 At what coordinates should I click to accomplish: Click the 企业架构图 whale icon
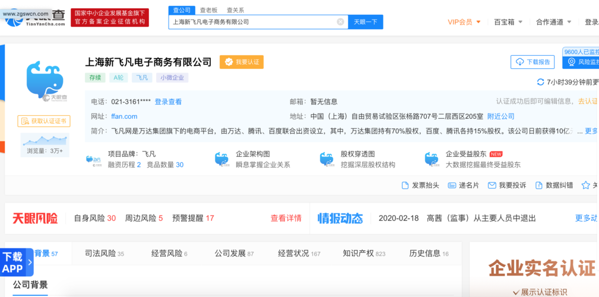221,159
